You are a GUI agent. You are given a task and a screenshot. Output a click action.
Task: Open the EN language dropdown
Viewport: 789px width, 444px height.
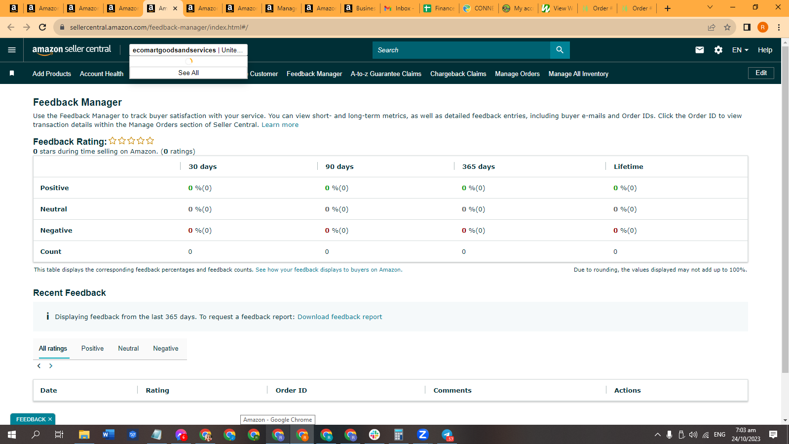coord(740,50)
